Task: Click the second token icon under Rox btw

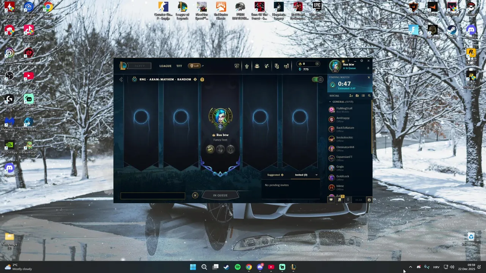Action: pos(220,149)
